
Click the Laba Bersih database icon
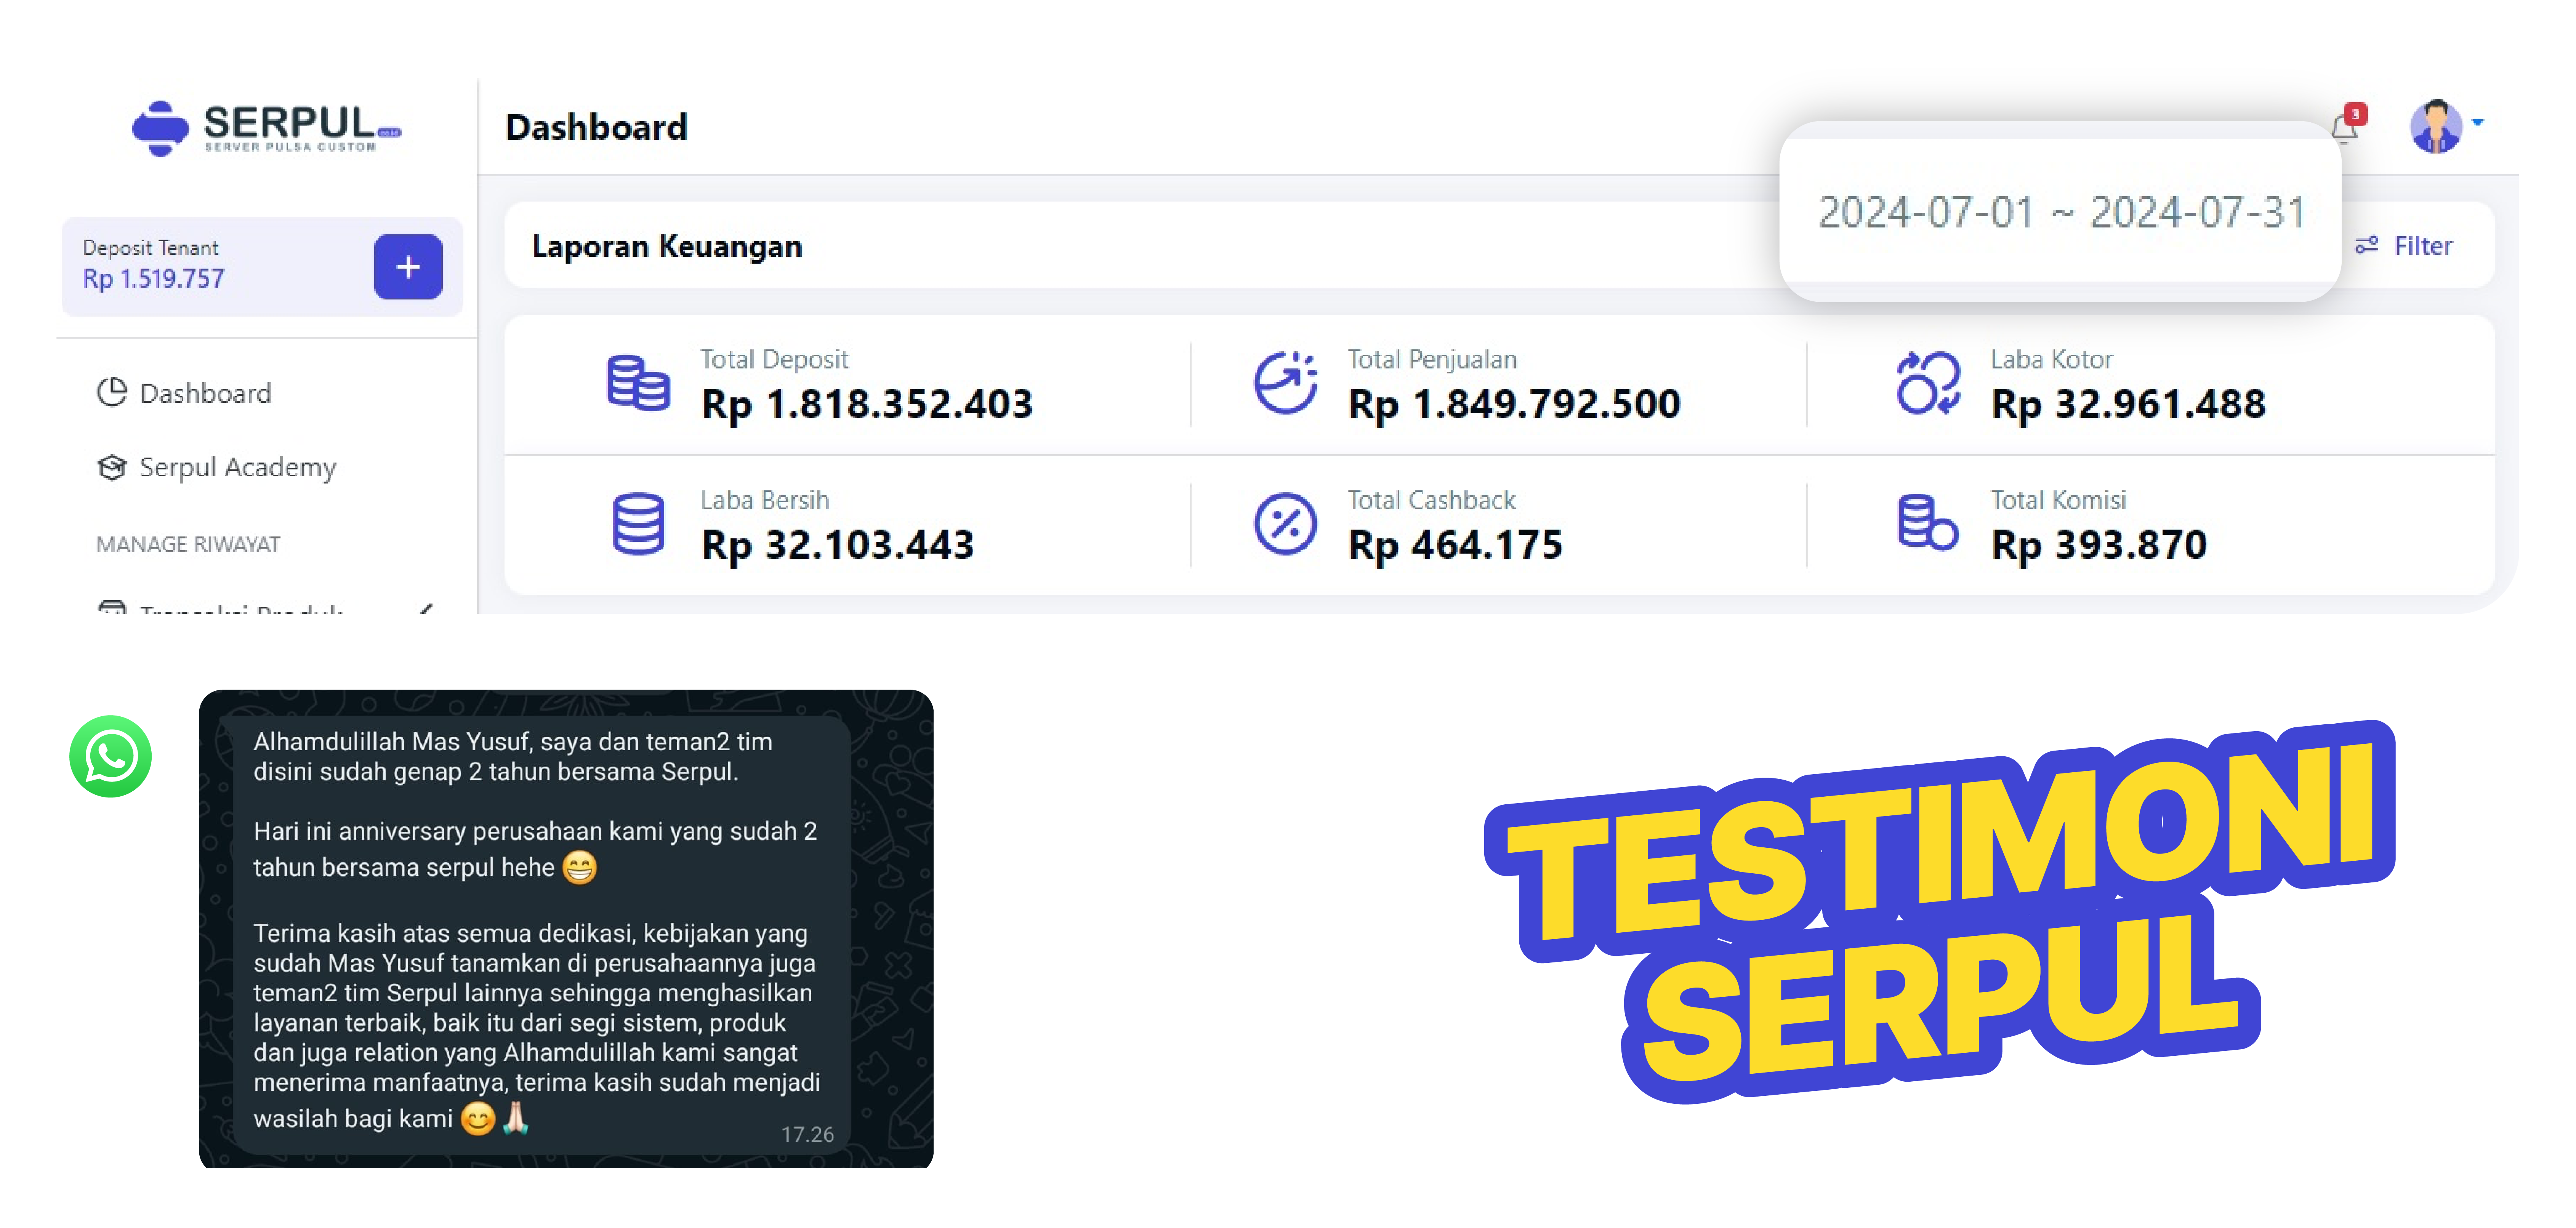click(638, 523)
